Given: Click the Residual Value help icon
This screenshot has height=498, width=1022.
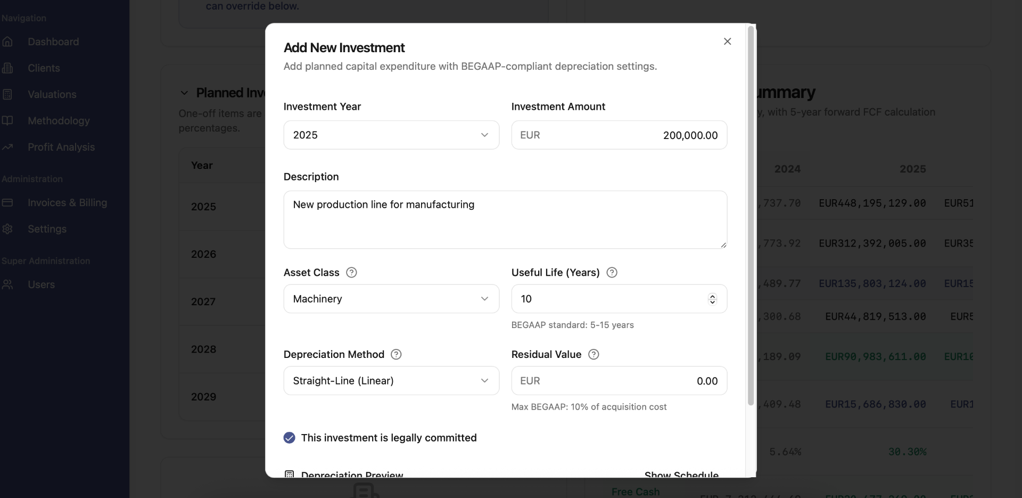Looking at the screenshot, I should [593, 354].
